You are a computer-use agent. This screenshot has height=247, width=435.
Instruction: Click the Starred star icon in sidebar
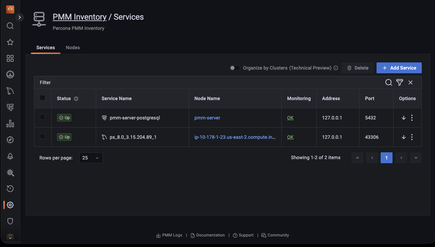coord(10,42)
